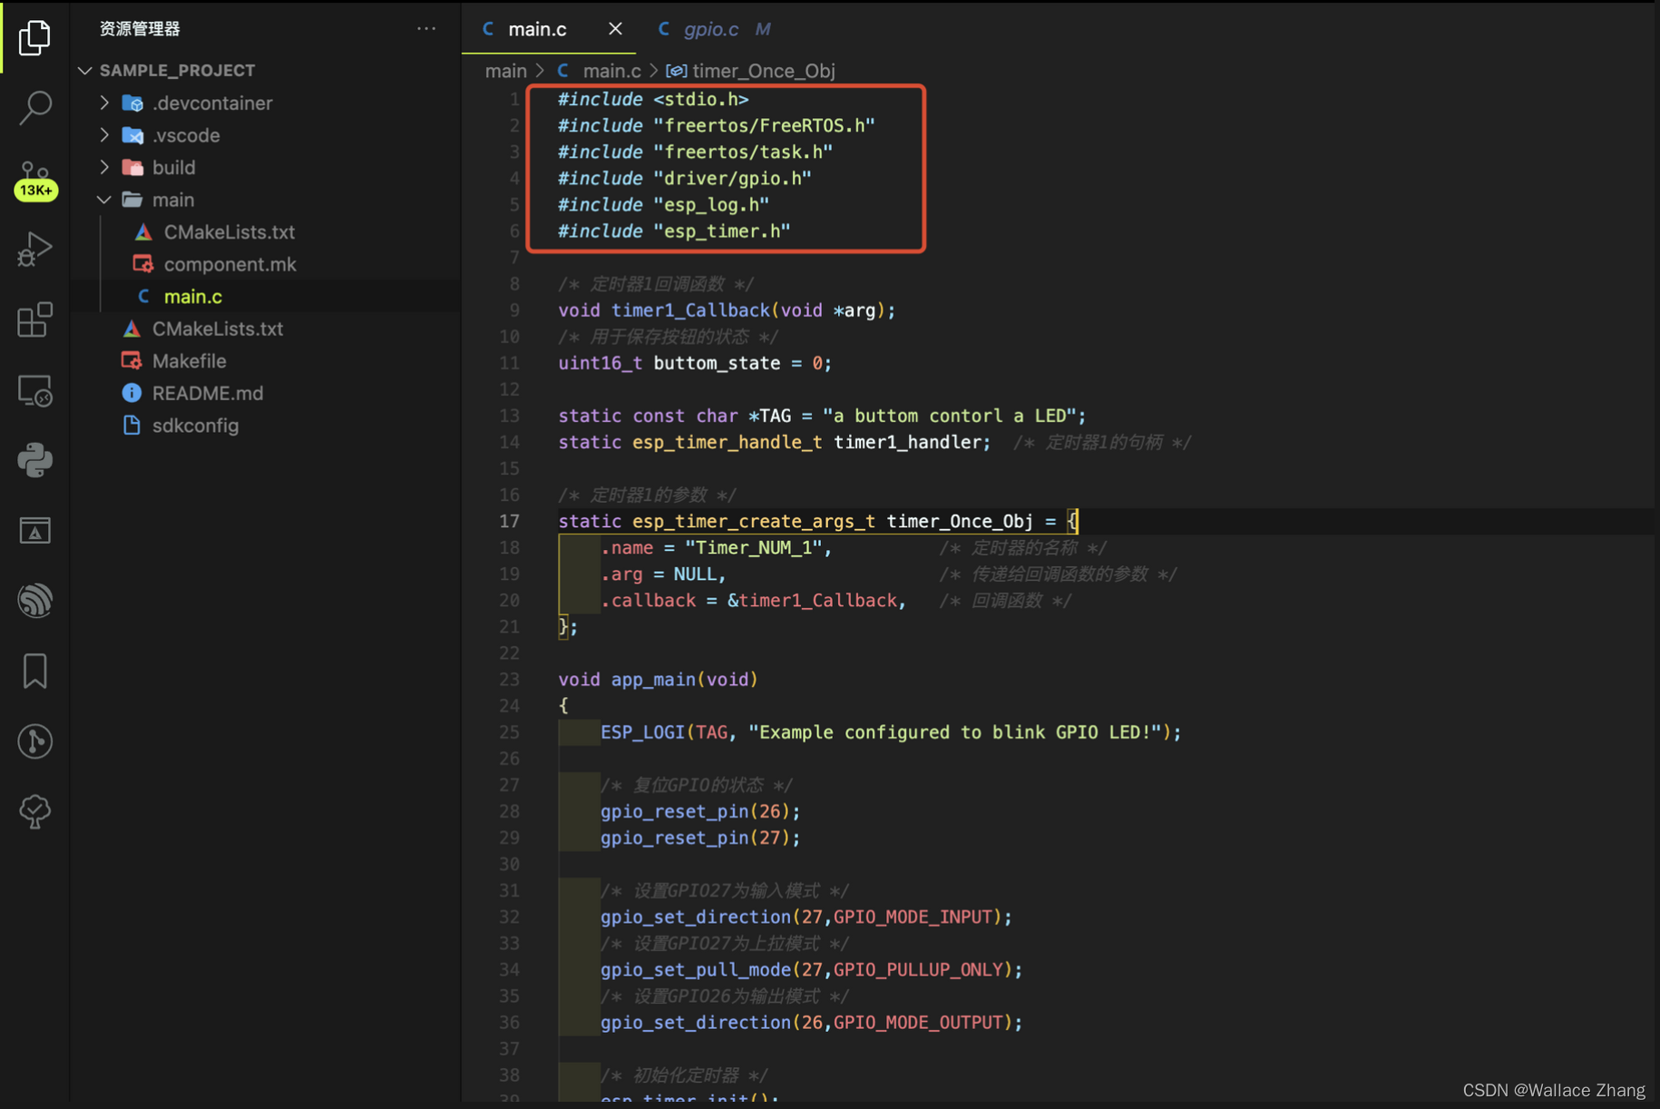Click the .callback field assignment

[x=753, y=601]
